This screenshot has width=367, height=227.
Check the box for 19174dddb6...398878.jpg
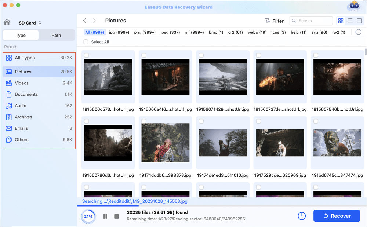[144, 121]
